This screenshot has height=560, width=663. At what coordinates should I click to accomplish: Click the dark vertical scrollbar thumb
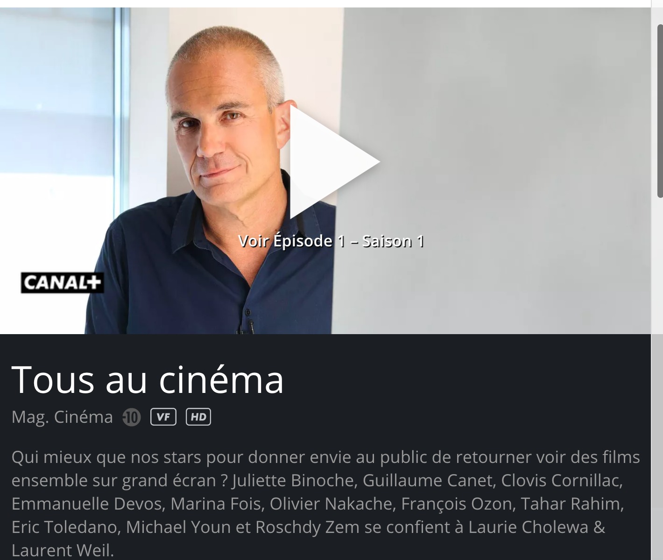(x=660, y=111)
